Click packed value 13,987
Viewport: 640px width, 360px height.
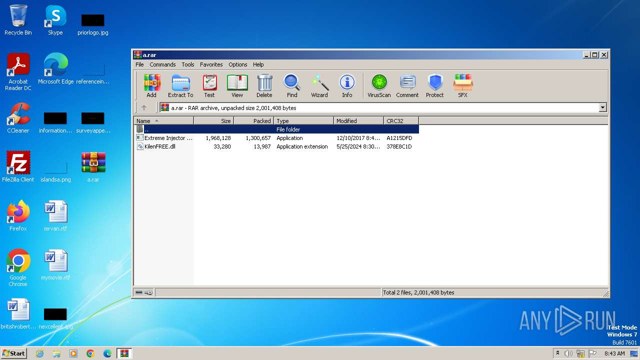(x=262, y=146)
